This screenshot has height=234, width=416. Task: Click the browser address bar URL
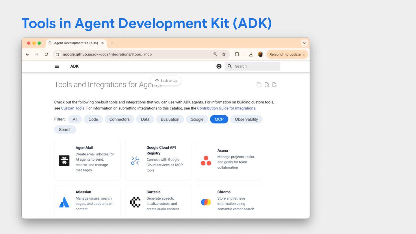[107, 54]
